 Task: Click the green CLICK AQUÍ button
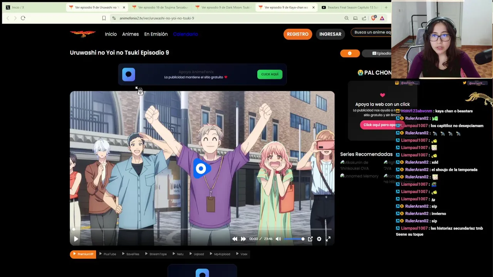270,74
